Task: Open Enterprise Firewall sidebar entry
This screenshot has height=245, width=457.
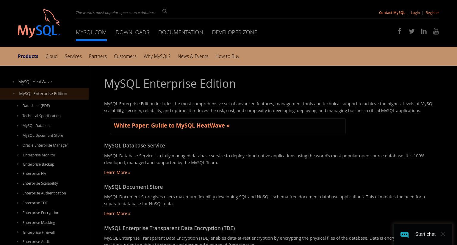Action: click(39, 232)
